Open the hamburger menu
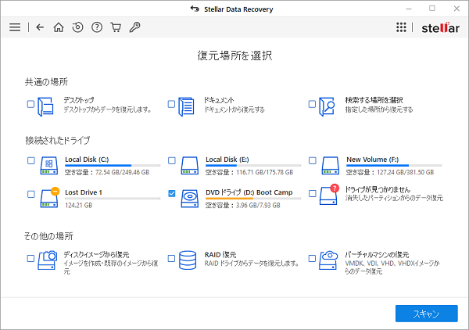 15,27
